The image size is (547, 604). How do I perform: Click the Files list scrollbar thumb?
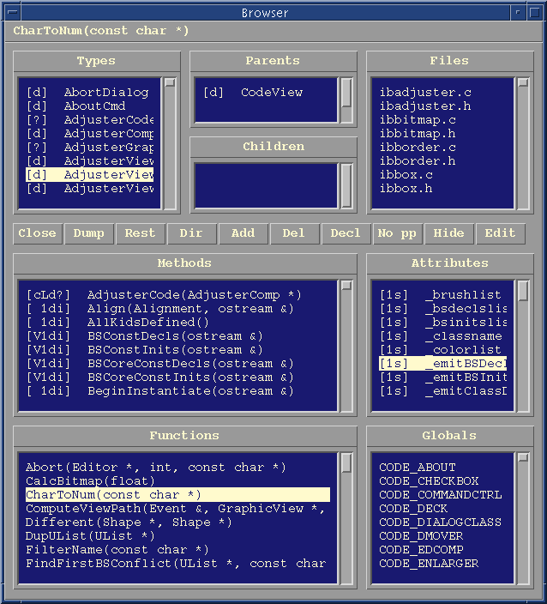(x=523, y=82)
